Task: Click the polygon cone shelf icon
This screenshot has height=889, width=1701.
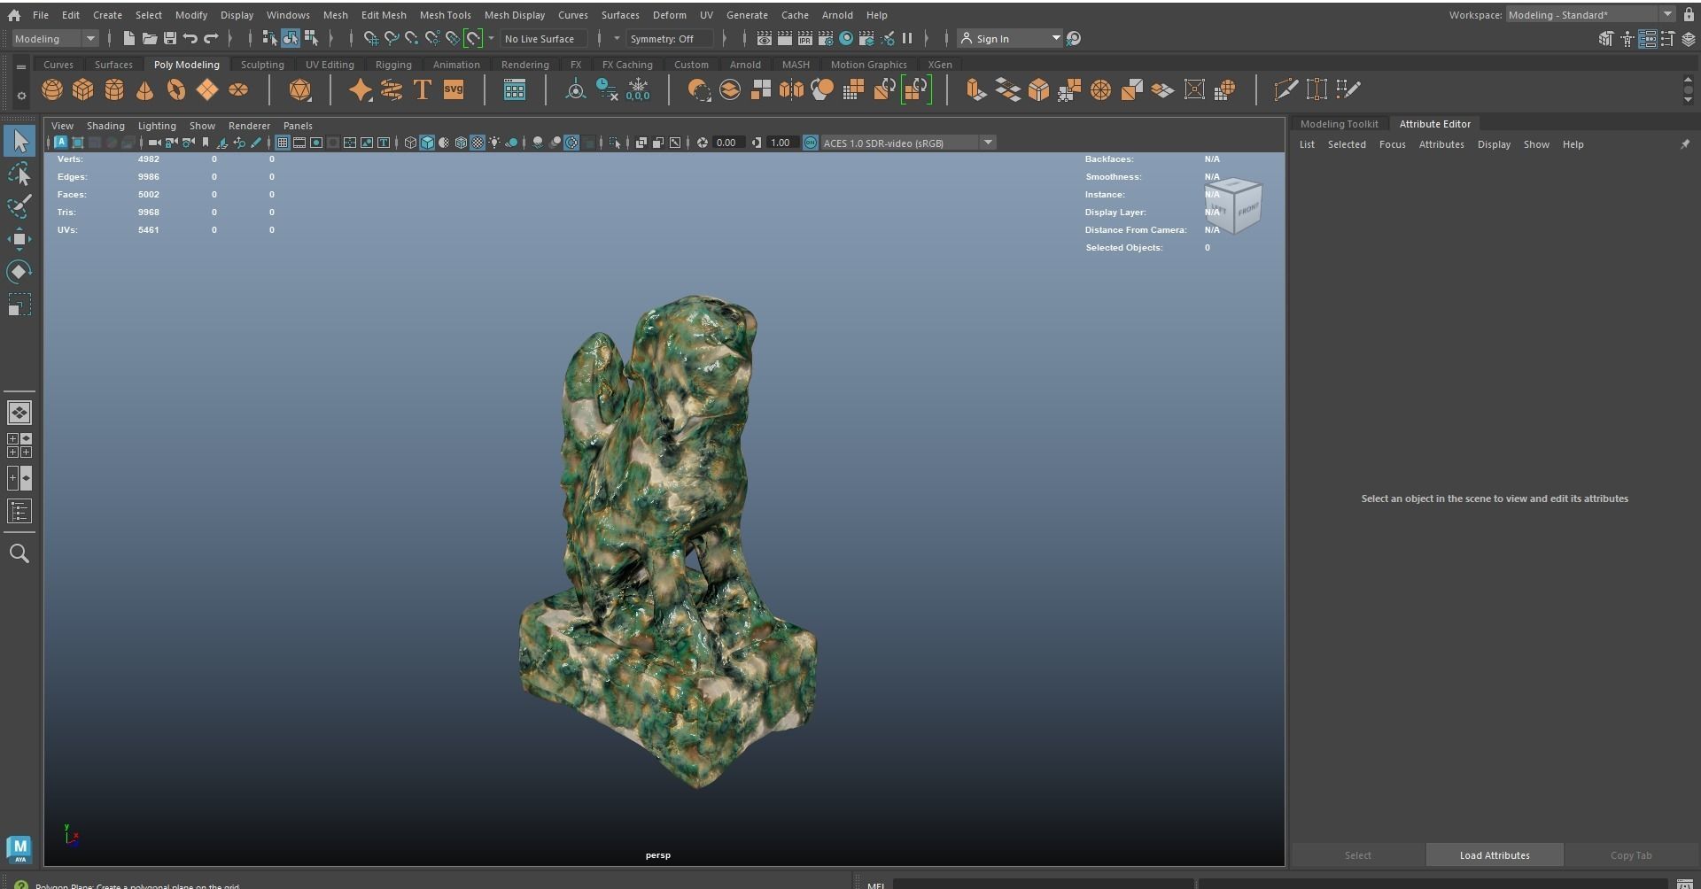Action: (145, 90)
